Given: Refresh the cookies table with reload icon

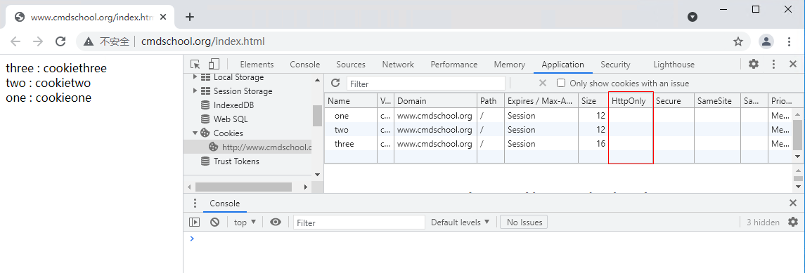Looking at the screenshot, I should point(335,83).
